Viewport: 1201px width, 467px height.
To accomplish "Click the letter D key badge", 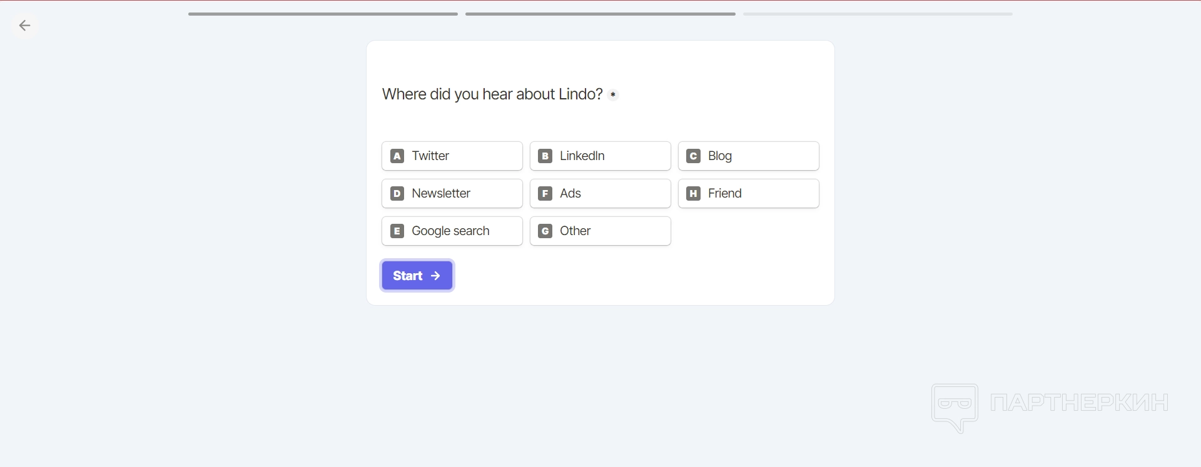I will [x=397, y=193].
